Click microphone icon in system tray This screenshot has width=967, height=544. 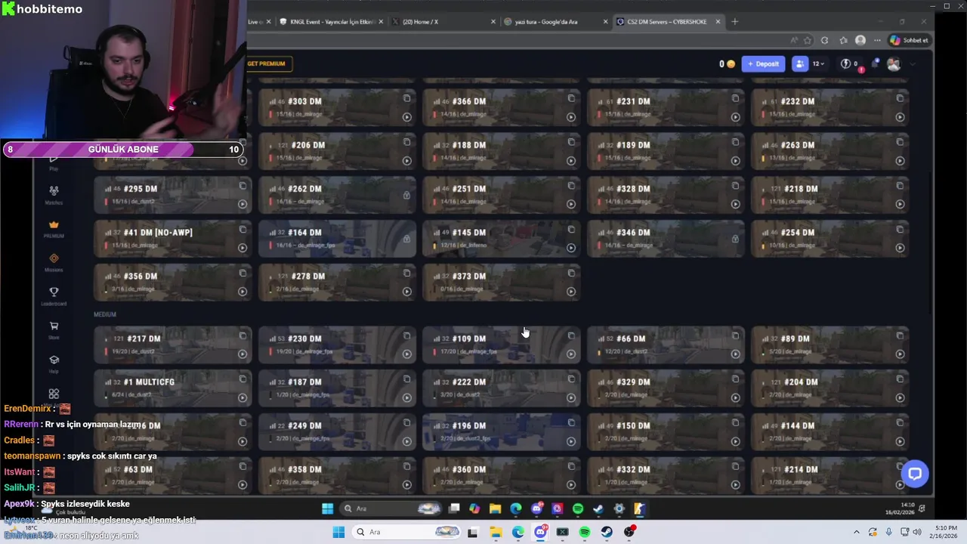888,532
